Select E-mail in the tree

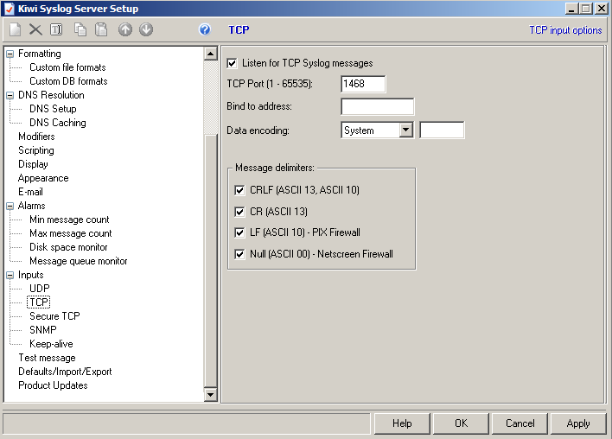(30, 192)
